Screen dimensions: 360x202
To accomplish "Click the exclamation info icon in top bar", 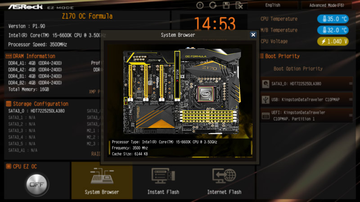I will click(200, 5).
